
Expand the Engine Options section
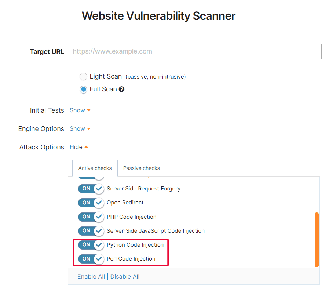pos(77,129)
